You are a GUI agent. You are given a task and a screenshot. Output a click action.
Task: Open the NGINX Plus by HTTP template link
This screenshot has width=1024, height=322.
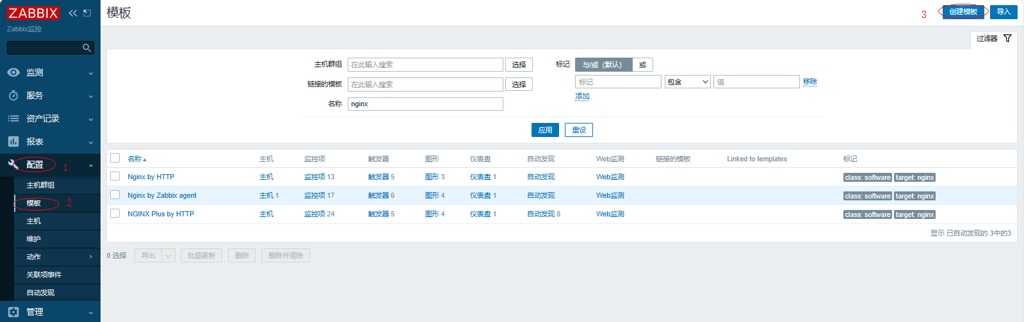pos(161,214)
